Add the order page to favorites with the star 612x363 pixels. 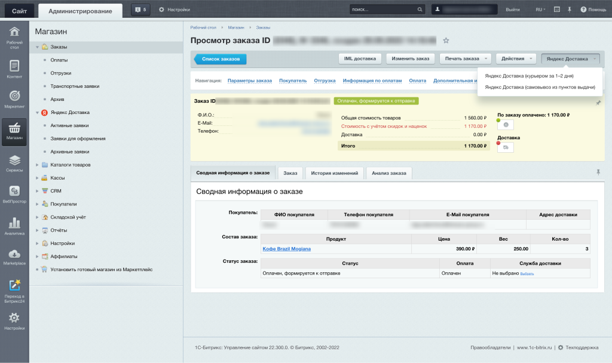(x=446, y=41)
